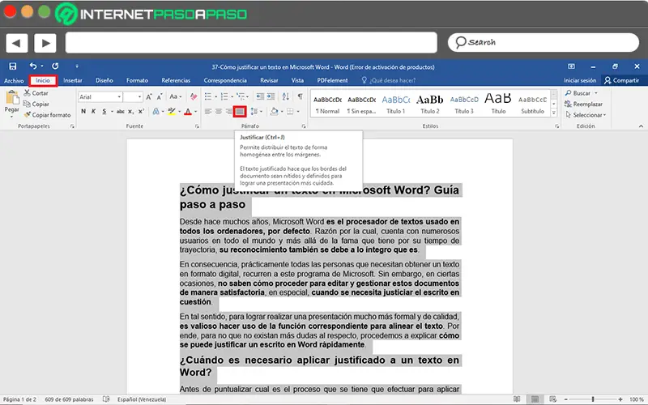The image size is (648, 405).
Task: Align text left
Action: [x=208, y=112]
